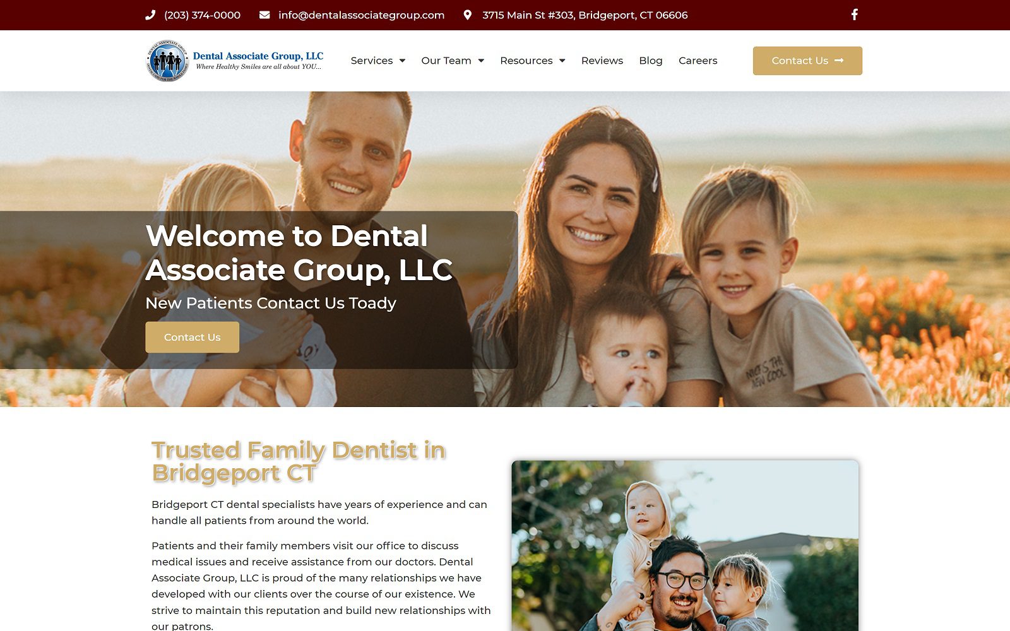Open the Reviews menu item
Image resolution: width=1010 pixels, height=631 pixels.
(602, 61)
